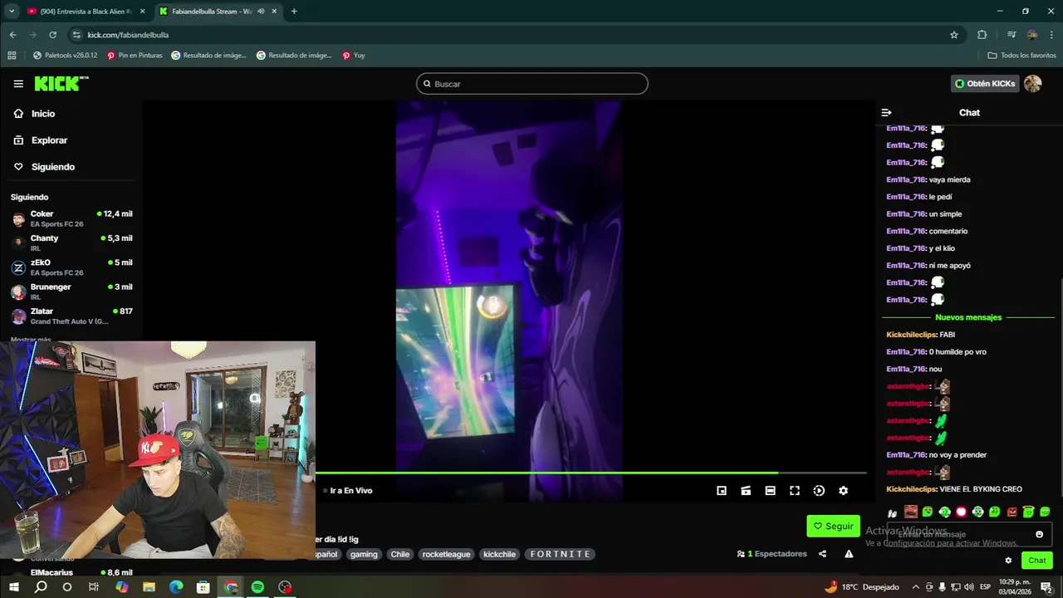Open Windows notification center
1063x598 pixels.
(x=1046, y=586)
